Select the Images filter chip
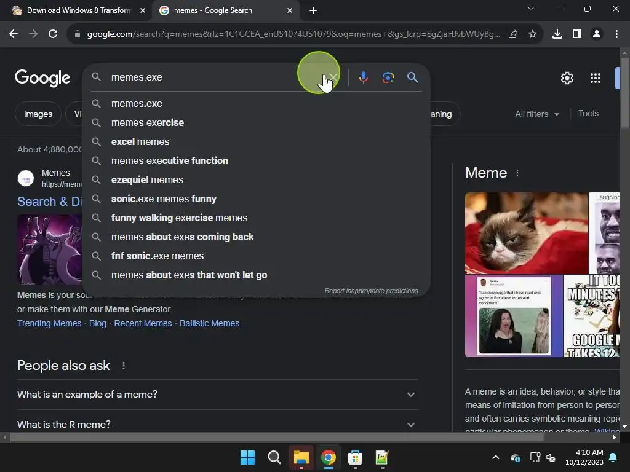630x472 pixels. pyautogui.click(x=38, y=114)
